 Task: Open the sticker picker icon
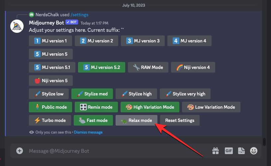coord(241,151)
